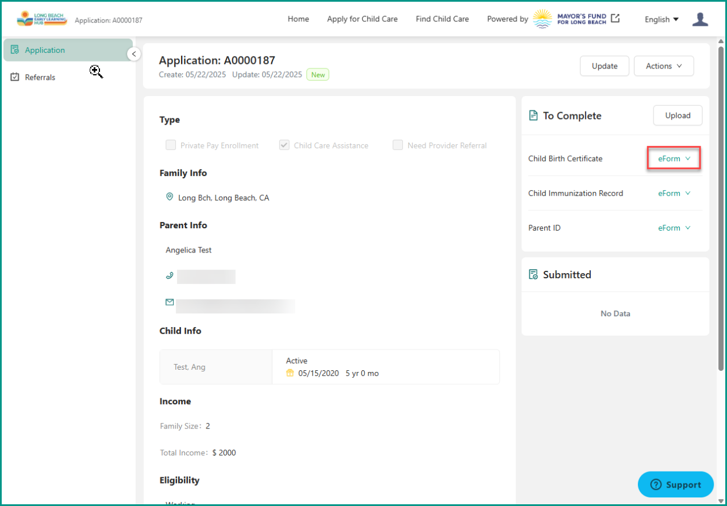Click the scrollbar up arrow

[721, 41]
